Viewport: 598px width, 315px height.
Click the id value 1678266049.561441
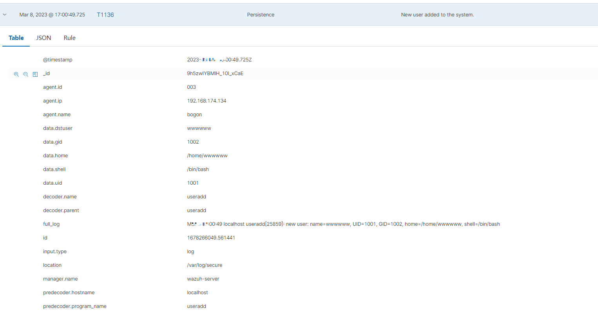[211, 238]
